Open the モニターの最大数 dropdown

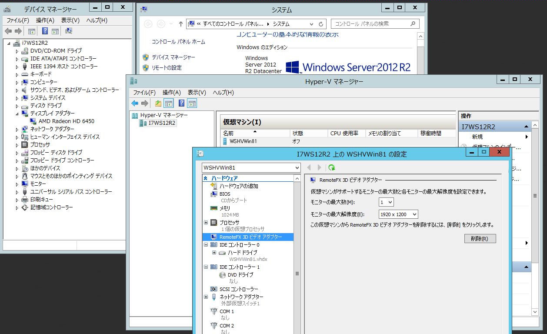[386, 202]
